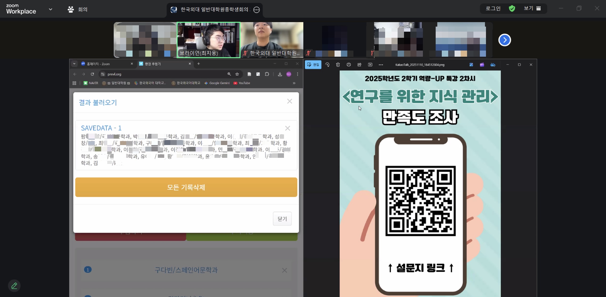Image resolution: width=606 pixels, height=297 pixels.
Task: Click the bookmark star in address bar
Action: 237,74
